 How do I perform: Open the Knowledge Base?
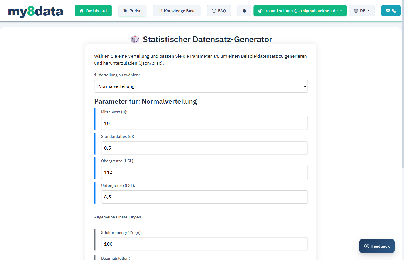click(177, 11)
